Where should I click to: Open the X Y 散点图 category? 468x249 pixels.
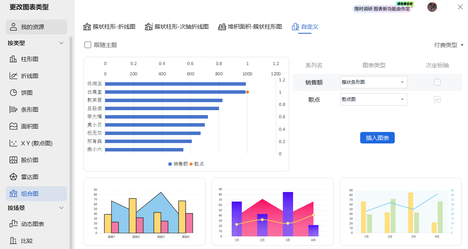pos(32,143)
